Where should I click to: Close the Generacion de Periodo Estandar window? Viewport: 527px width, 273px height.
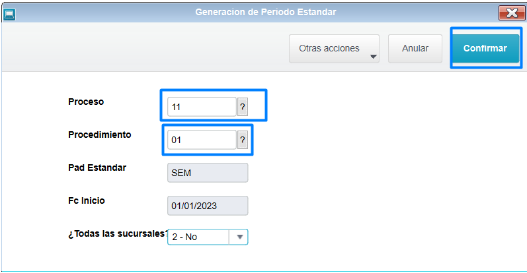click(x=511, y=13)
